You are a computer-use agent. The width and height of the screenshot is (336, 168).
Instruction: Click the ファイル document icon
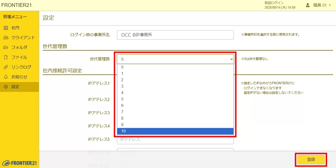coord(6,57)
